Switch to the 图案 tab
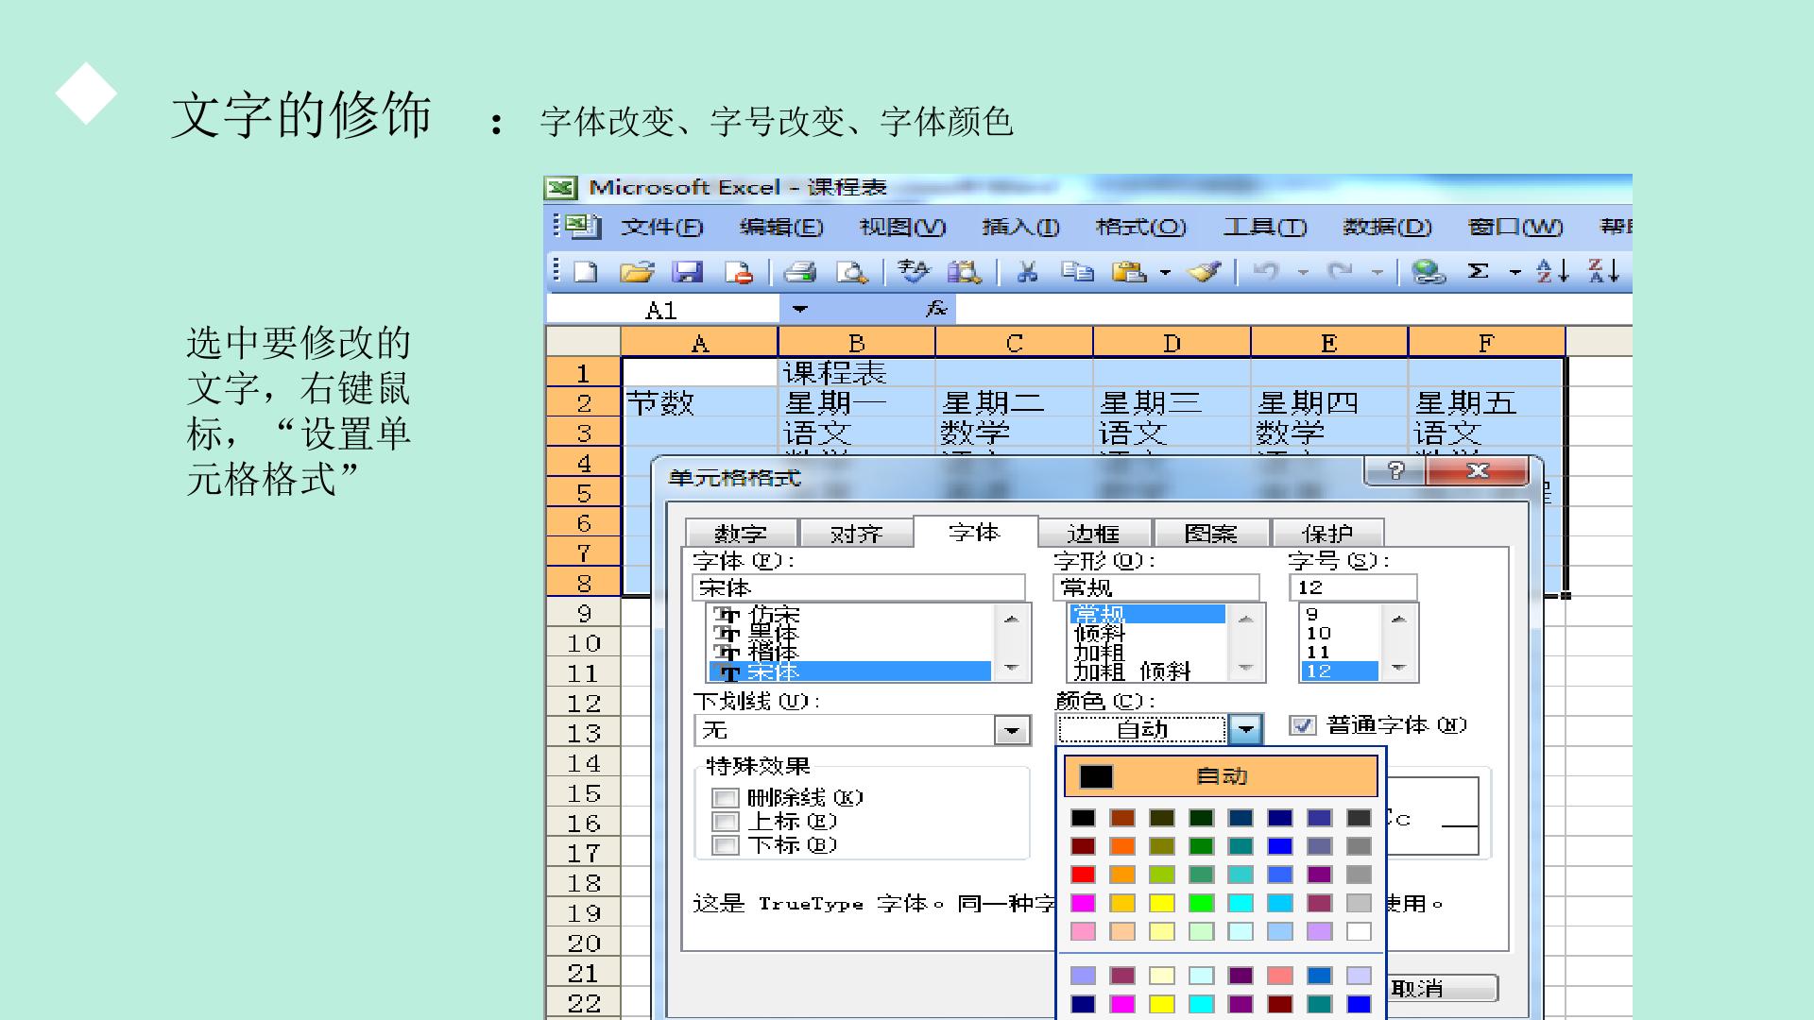 (x=1210, y=534)
